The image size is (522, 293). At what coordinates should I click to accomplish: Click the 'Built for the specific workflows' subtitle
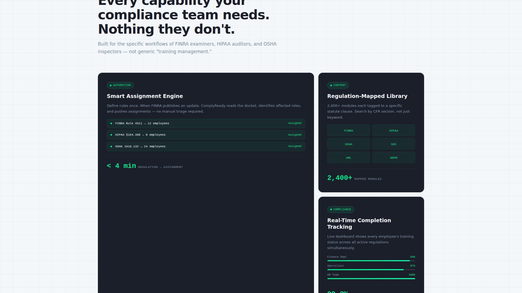187,48
